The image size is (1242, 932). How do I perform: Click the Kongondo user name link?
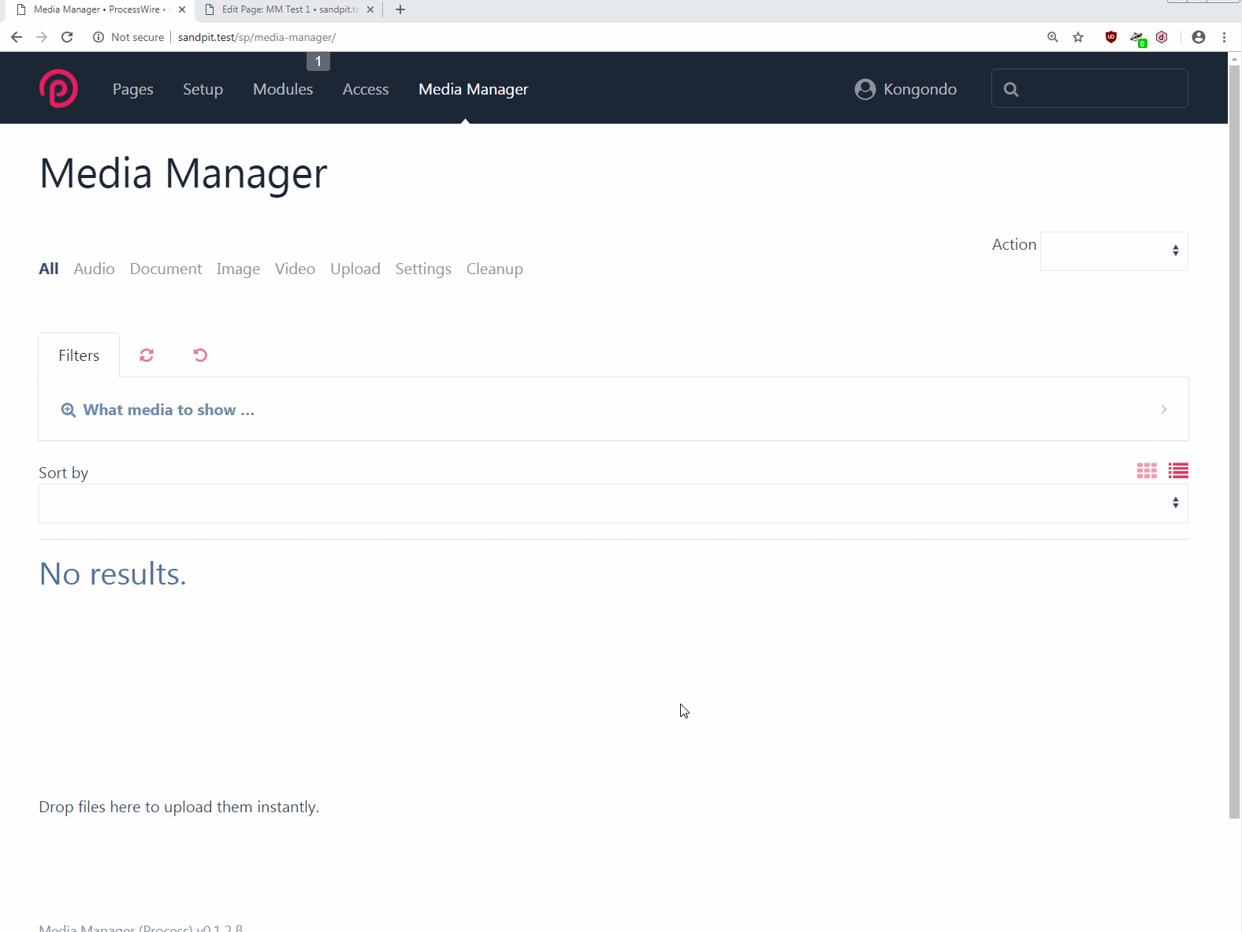coord(920,89)
